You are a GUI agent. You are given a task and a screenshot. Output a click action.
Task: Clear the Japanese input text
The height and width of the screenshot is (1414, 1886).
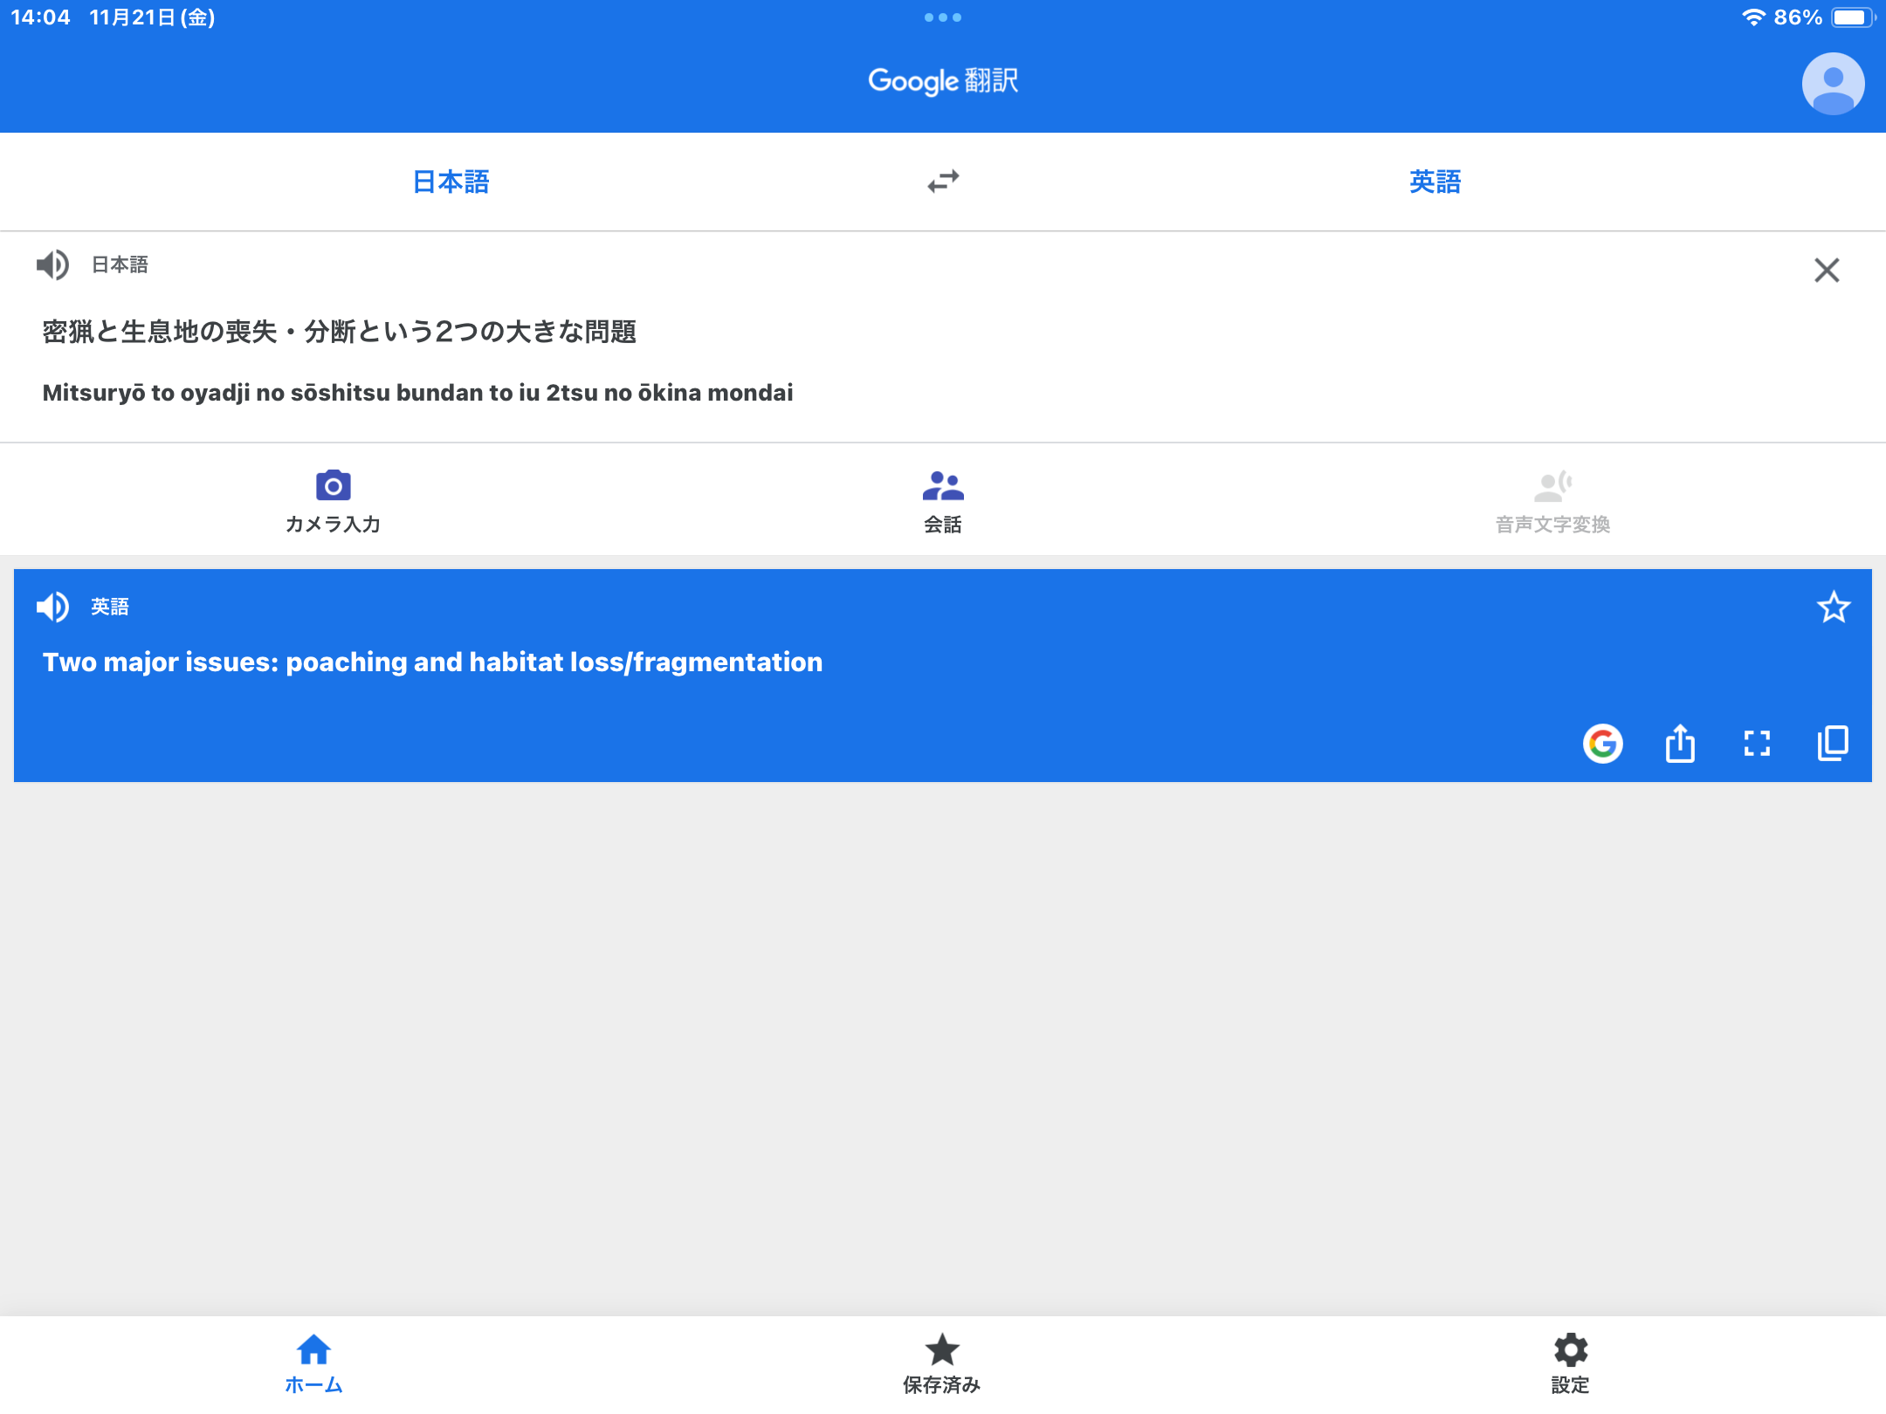[x=1827, y=270]
